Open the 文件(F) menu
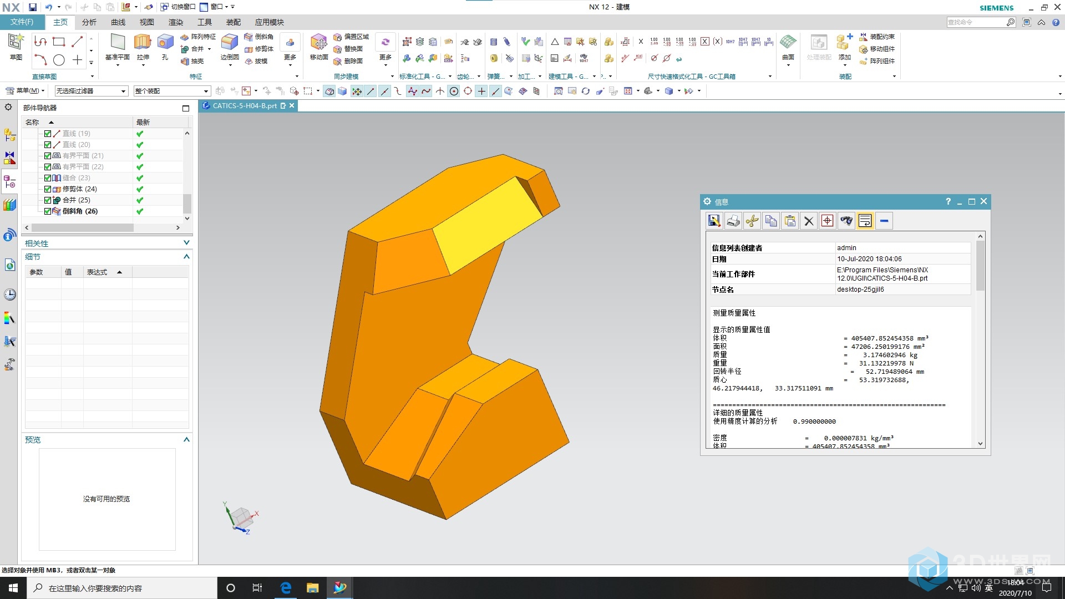The image size is (1065, 599). (x=22, y=22)
